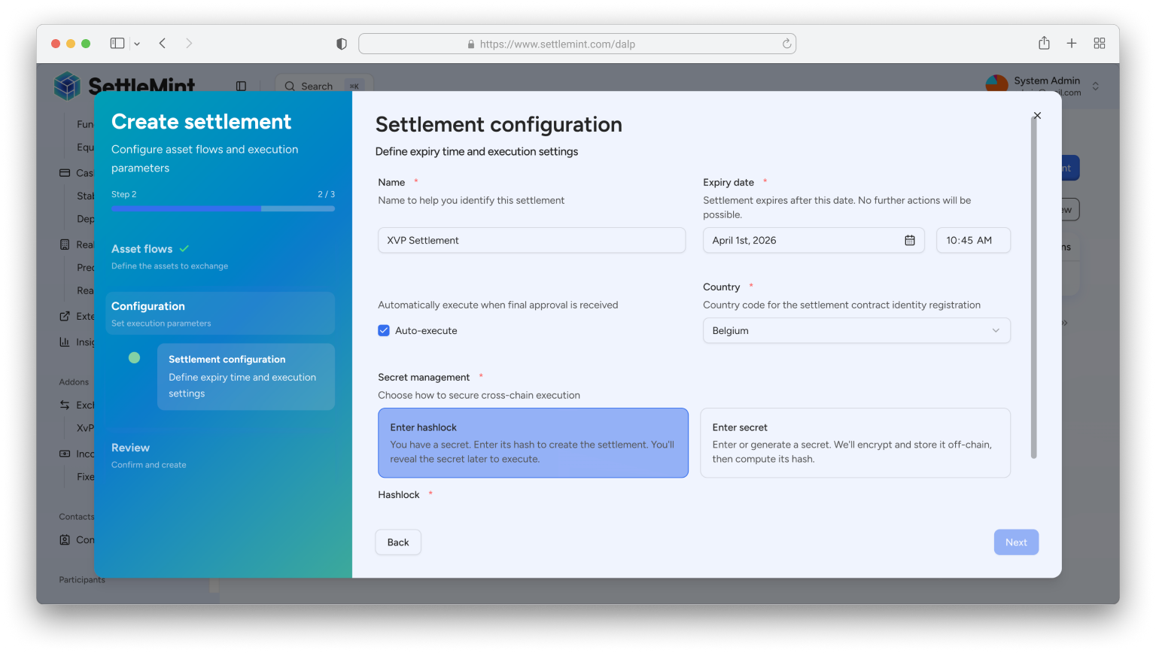
Task: Select the Enter hashlock option
Action: (533, 442)
